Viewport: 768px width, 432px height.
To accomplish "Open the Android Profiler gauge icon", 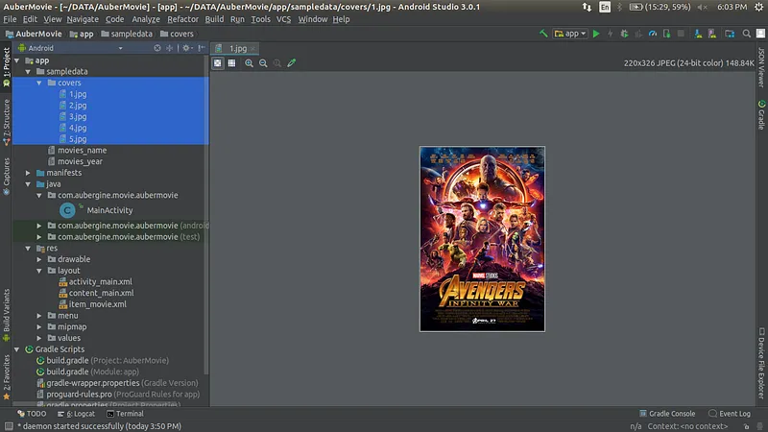I will point(653,34).
